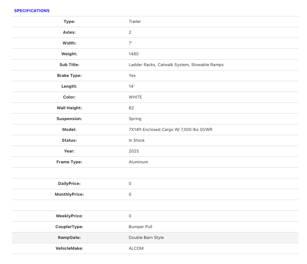Click the Trailer type value
The image size is (307, 264).
(x=134, y=22)
